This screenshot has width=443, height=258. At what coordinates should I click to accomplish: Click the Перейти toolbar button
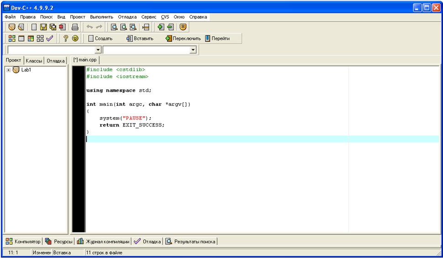[x=217, y=38]
